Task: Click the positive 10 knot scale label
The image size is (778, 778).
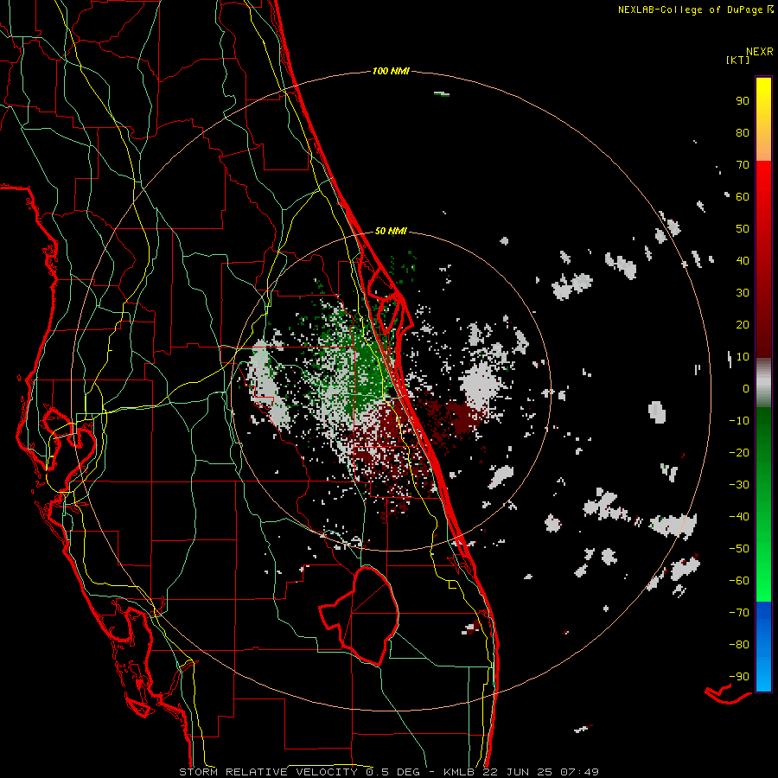Action: (x=743, y=357)
